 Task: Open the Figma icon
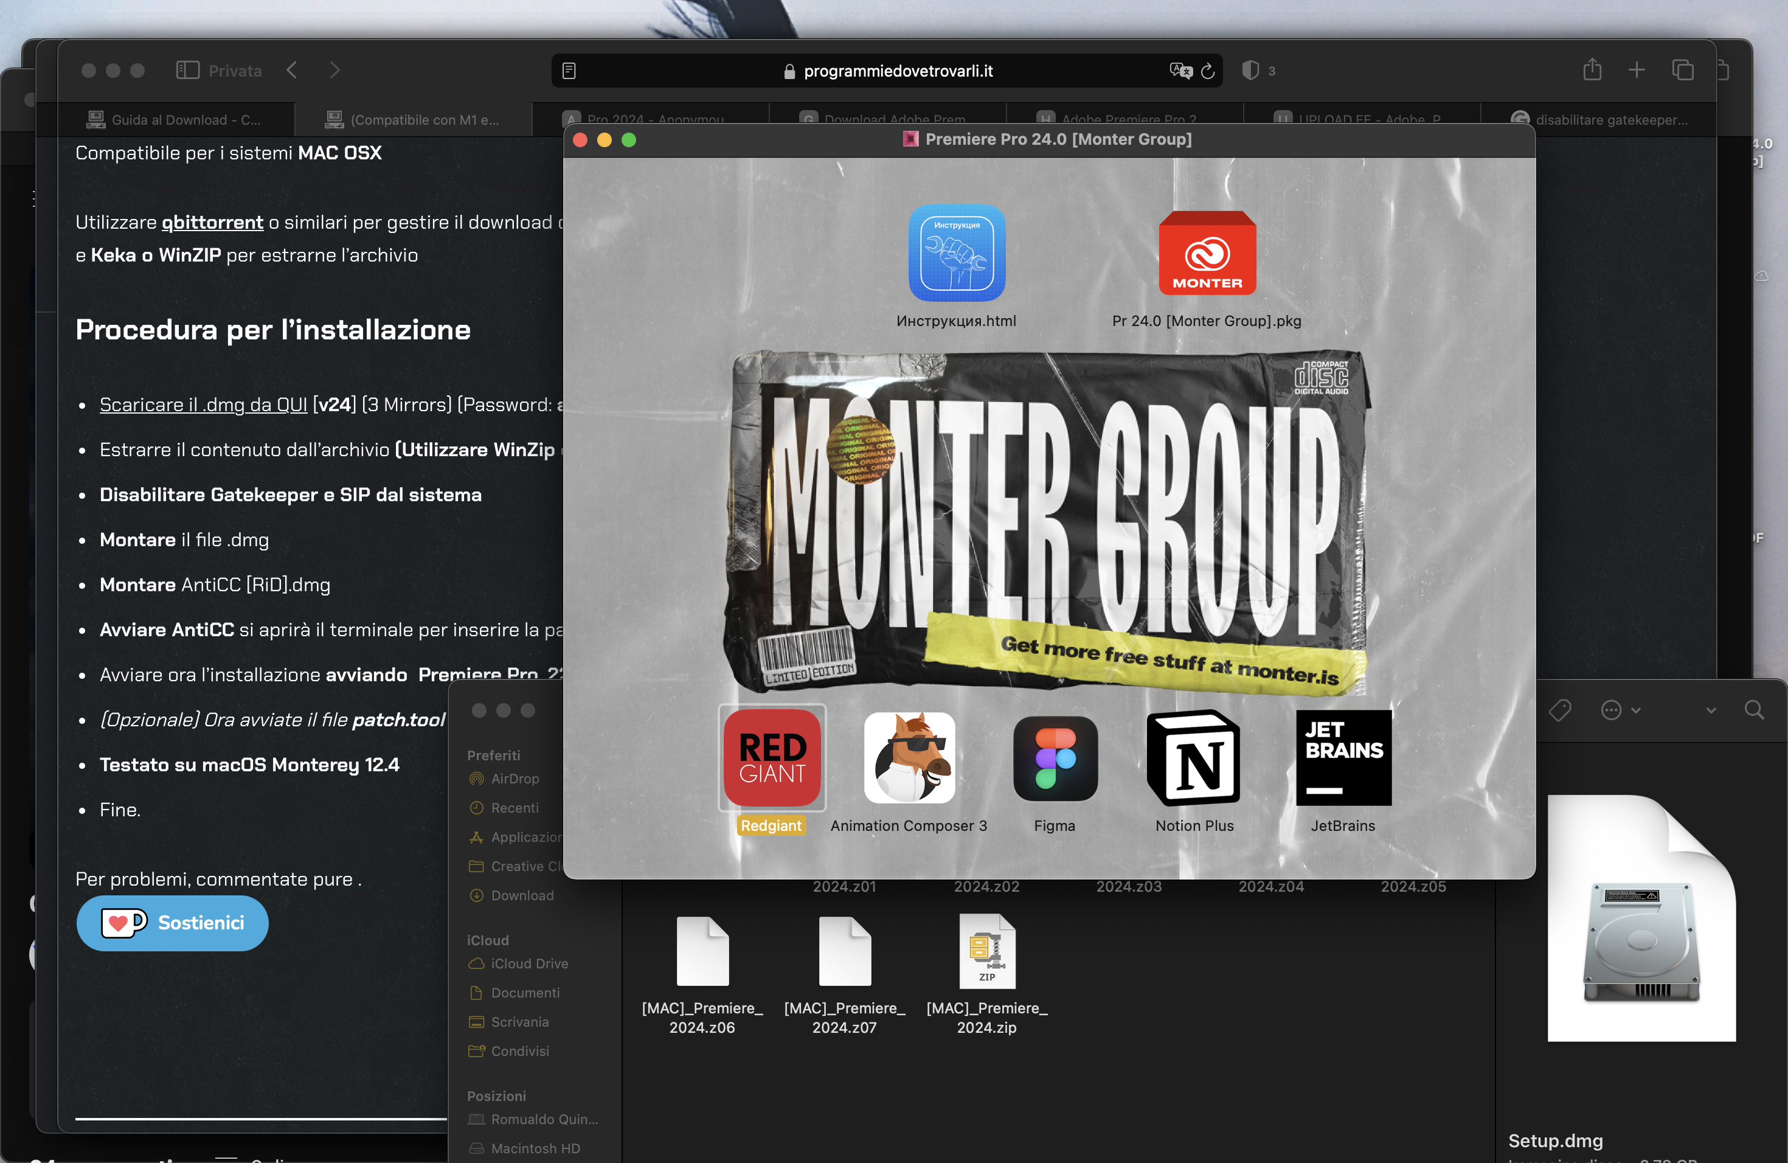(x=1055, y=757)
